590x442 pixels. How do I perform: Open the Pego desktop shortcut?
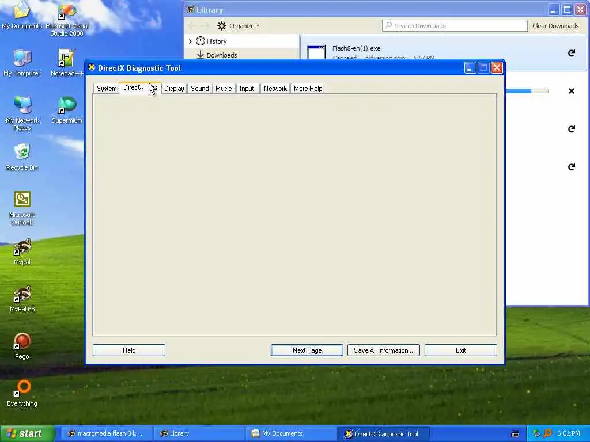[22, 346]
